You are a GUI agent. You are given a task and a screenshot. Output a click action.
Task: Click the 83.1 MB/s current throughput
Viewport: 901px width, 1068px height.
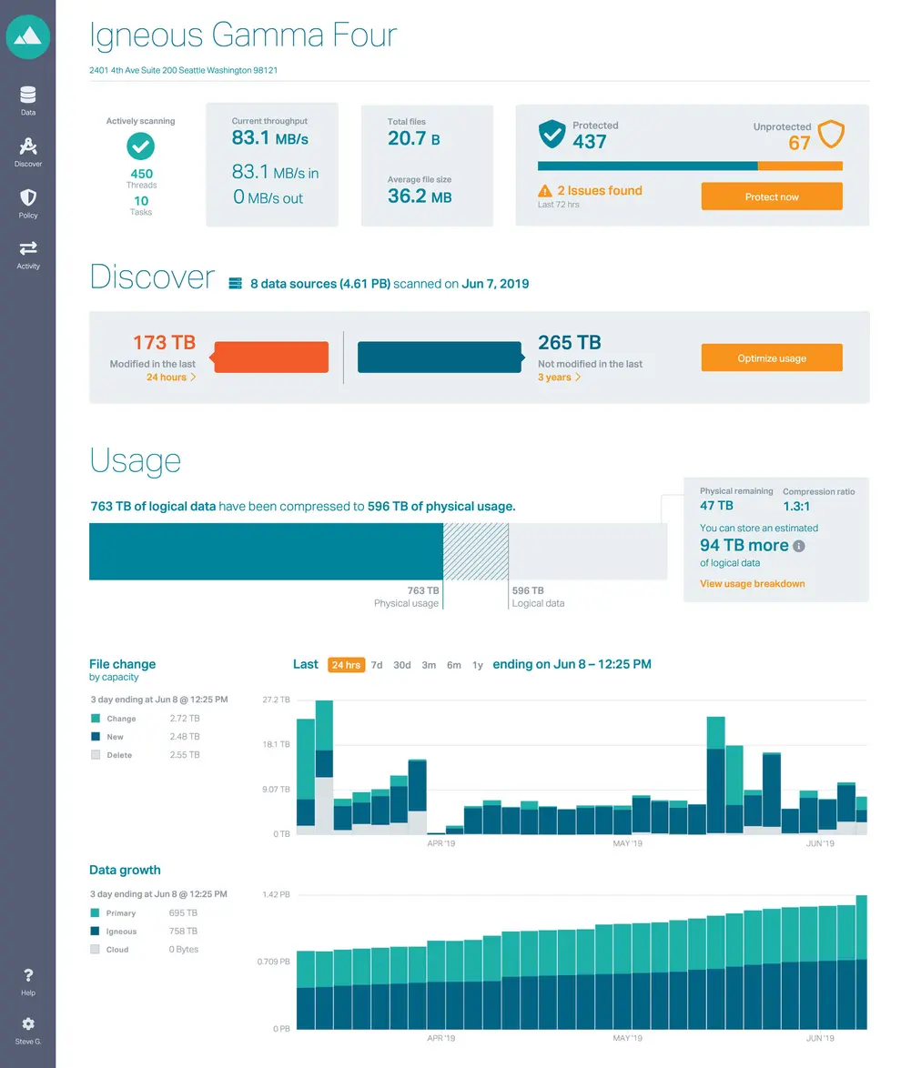(270, 138)
